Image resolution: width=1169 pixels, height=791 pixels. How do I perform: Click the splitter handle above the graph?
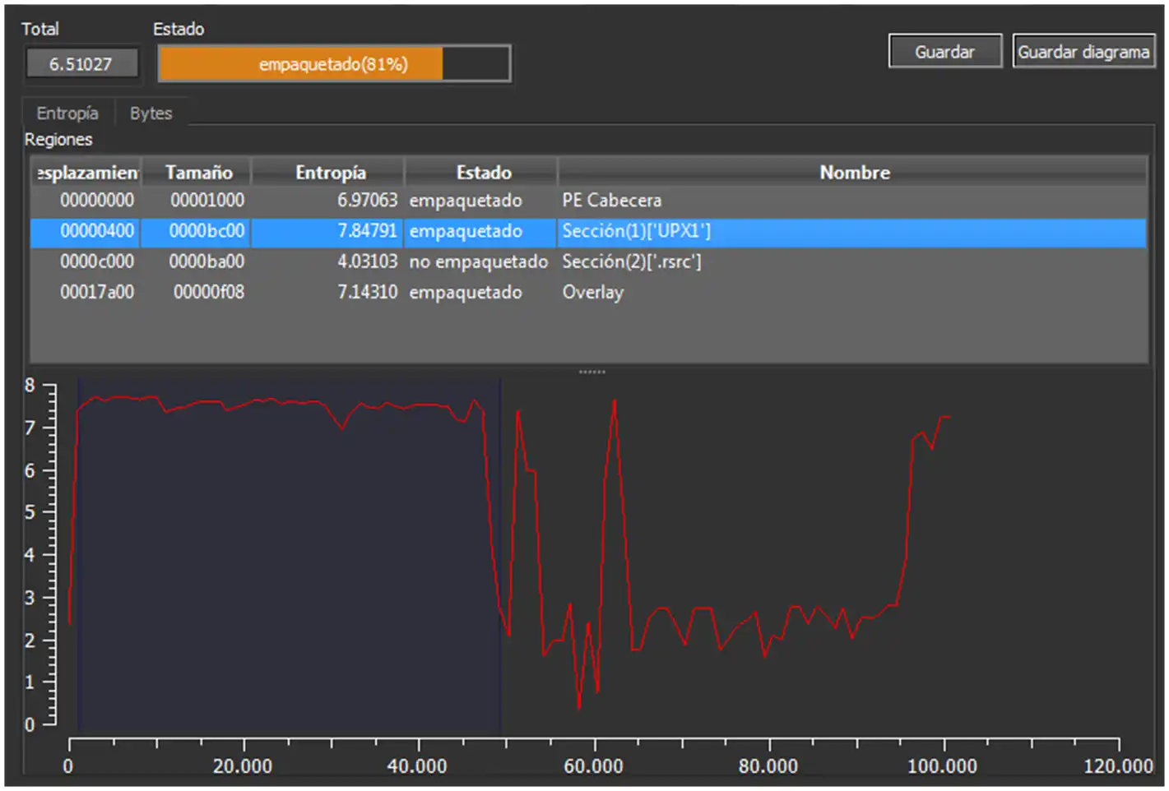point(591,372)
